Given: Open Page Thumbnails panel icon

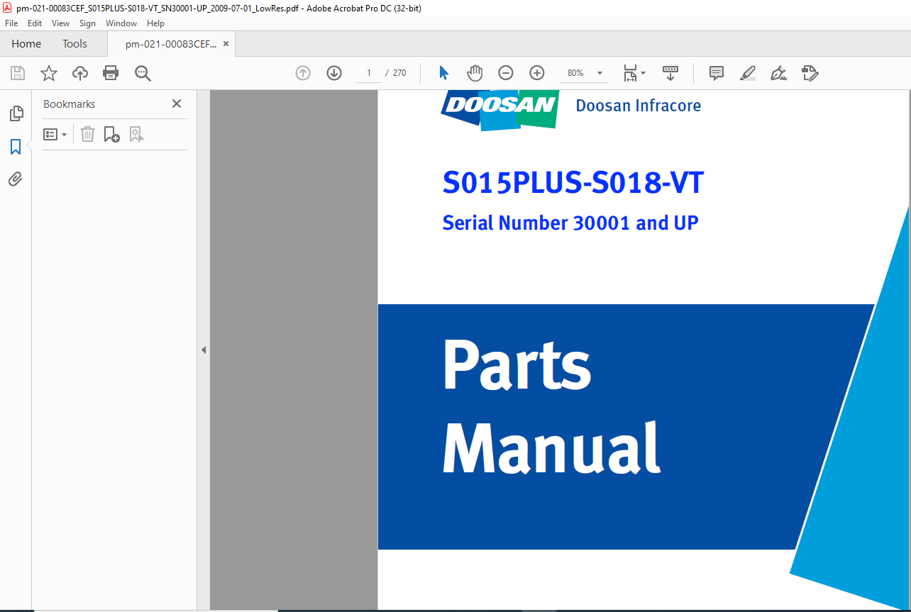Looking at the screenshot, I should [16, 113].
